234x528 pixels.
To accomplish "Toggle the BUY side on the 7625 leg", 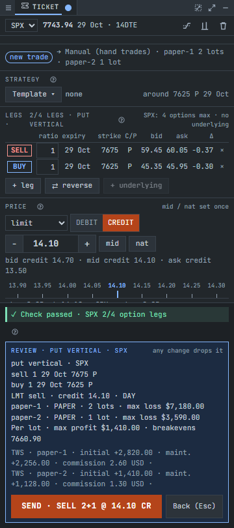I will click(19, 167).
